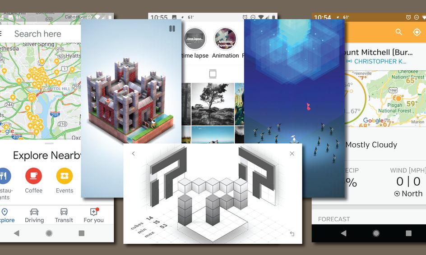Tap the 59° temperature on weather map
Viewport: 426px width, 255px height.
click(x=412, y=104)
